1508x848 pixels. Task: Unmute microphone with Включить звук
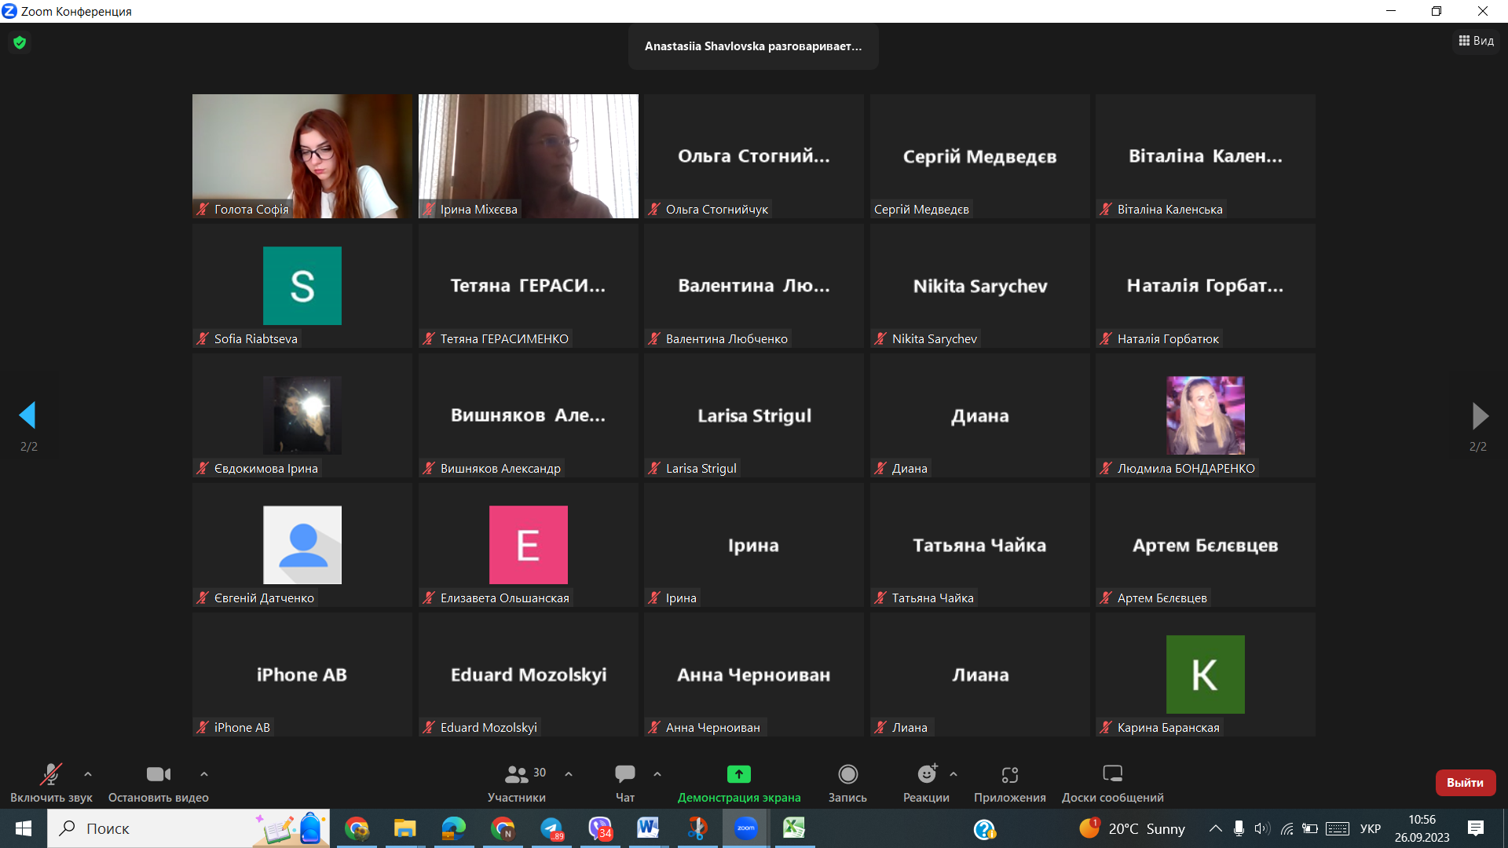tap(51, 774)
